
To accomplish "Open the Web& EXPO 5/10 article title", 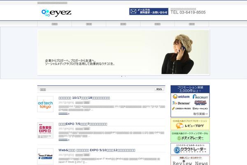I will pos(97,150).
